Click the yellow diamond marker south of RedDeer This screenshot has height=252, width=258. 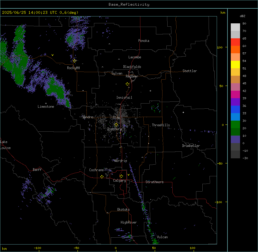tap(127, 84)
